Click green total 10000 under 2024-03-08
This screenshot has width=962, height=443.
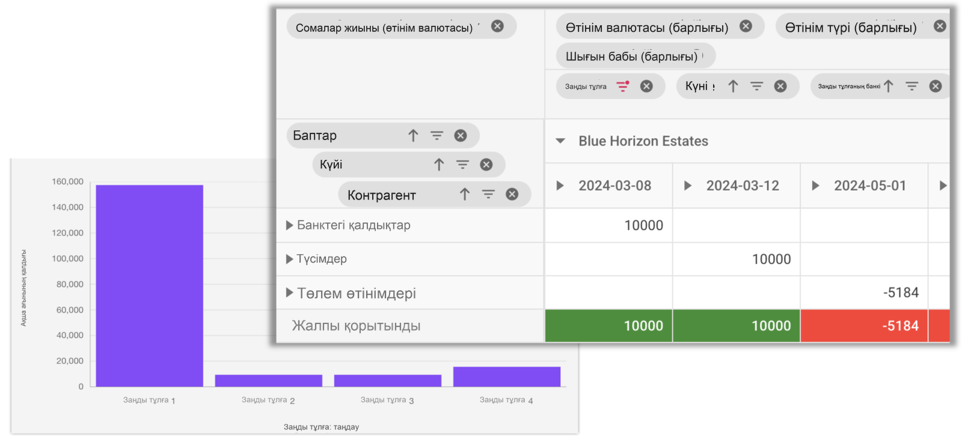click(x=608, y=326)
